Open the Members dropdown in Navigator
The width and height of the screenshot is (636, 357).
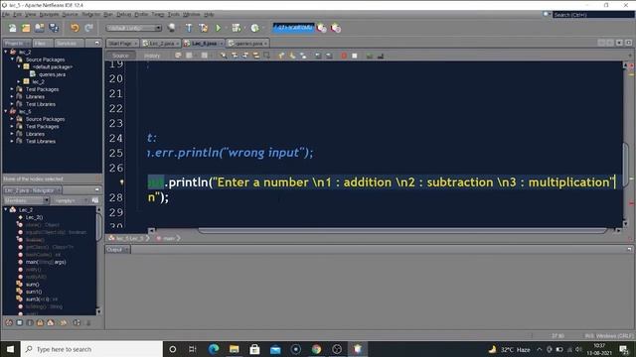click(x=27, y=200)
